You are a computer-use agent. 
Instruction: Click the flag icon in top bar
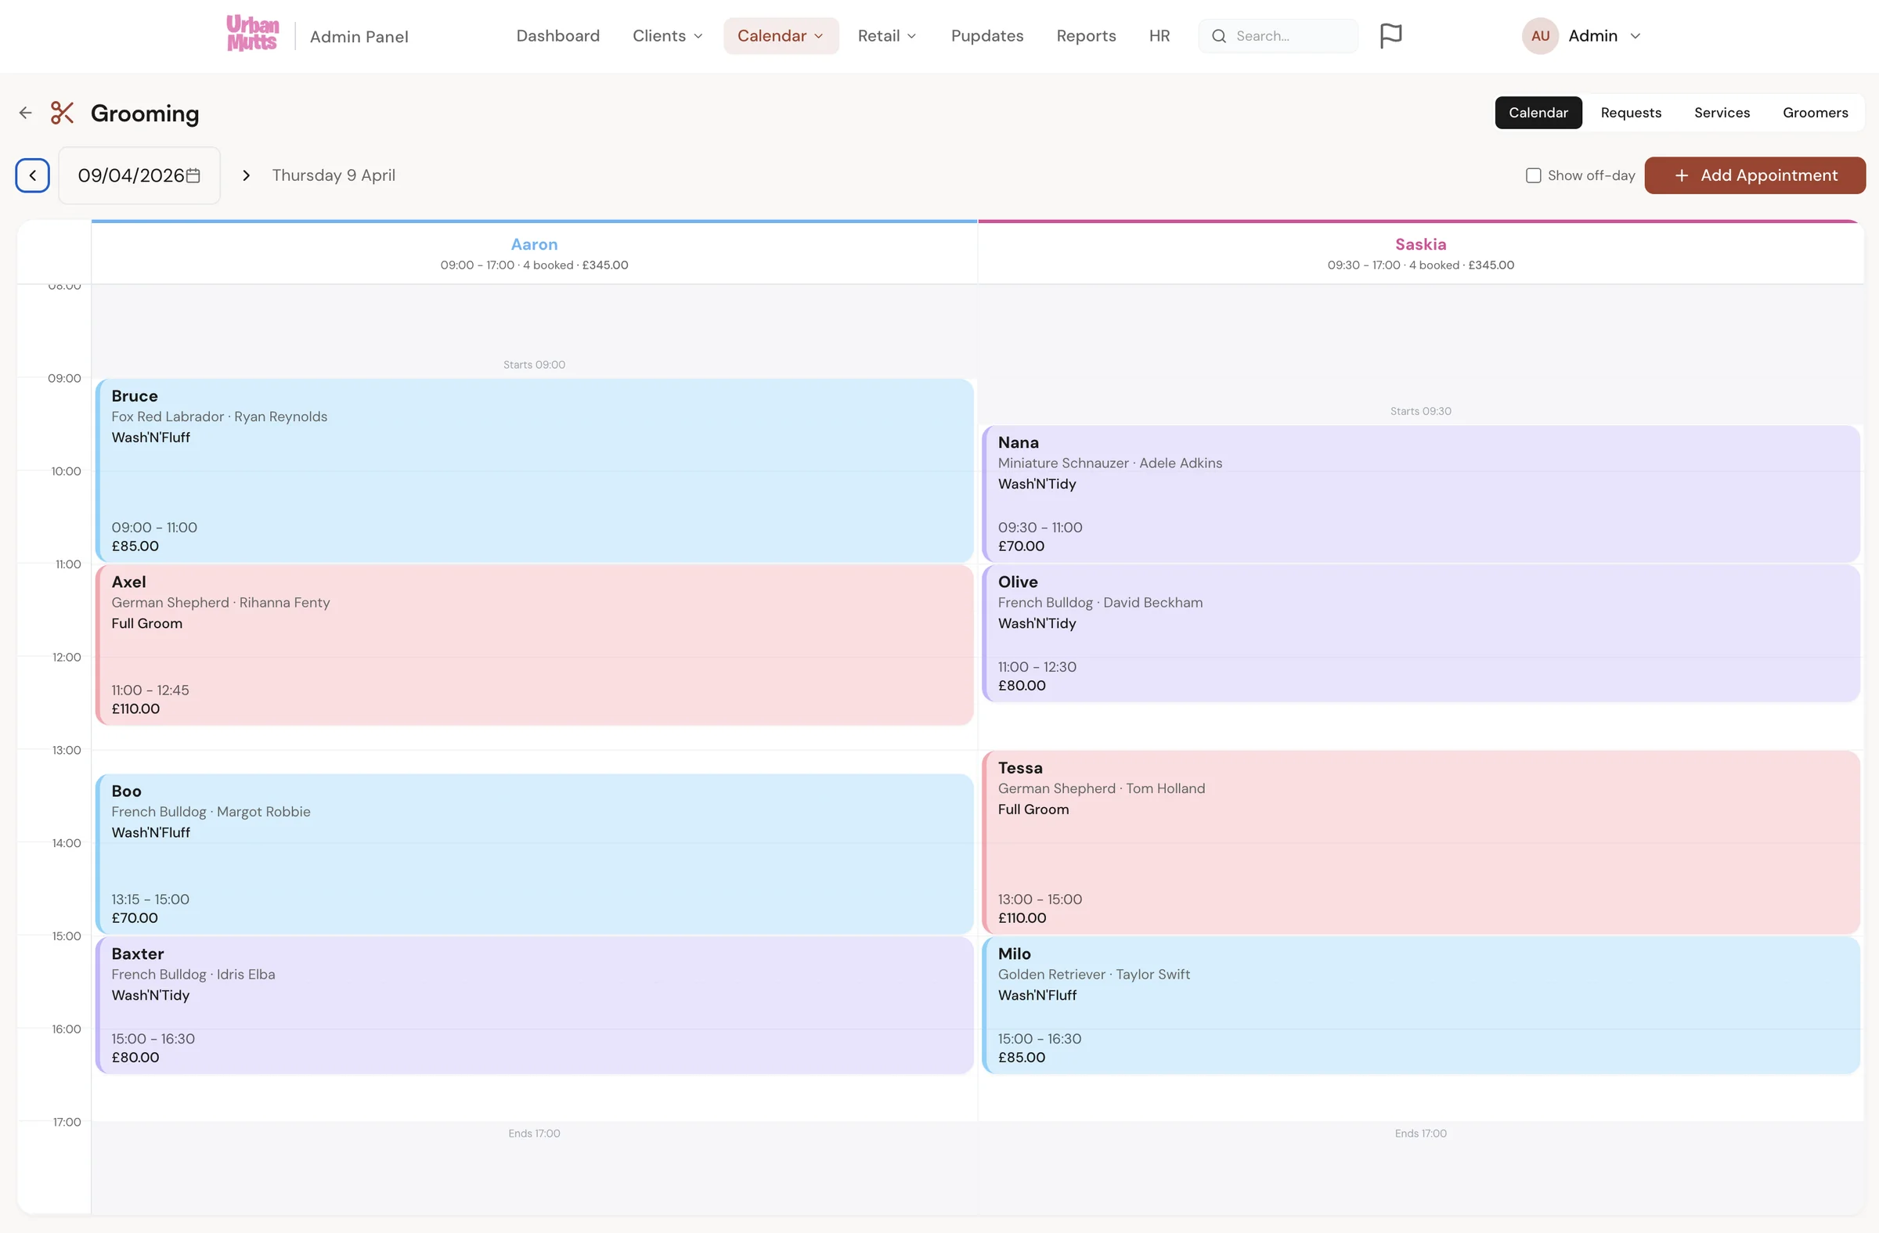pos(1390,35)
